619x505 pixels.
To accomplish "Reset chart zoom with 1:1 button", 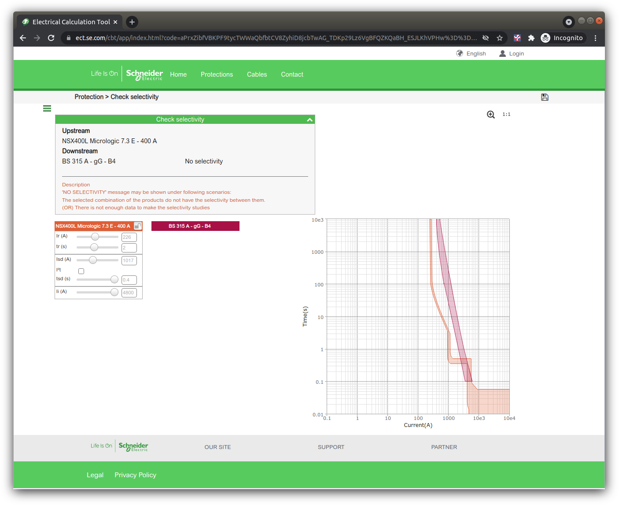I will [x=506, y=115].
